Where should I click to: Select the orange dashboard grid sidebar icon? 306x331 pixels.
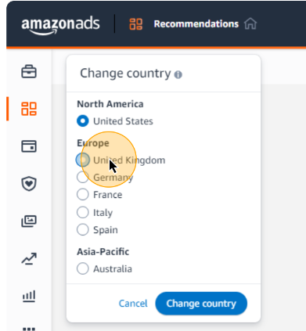tap(29, 109)
